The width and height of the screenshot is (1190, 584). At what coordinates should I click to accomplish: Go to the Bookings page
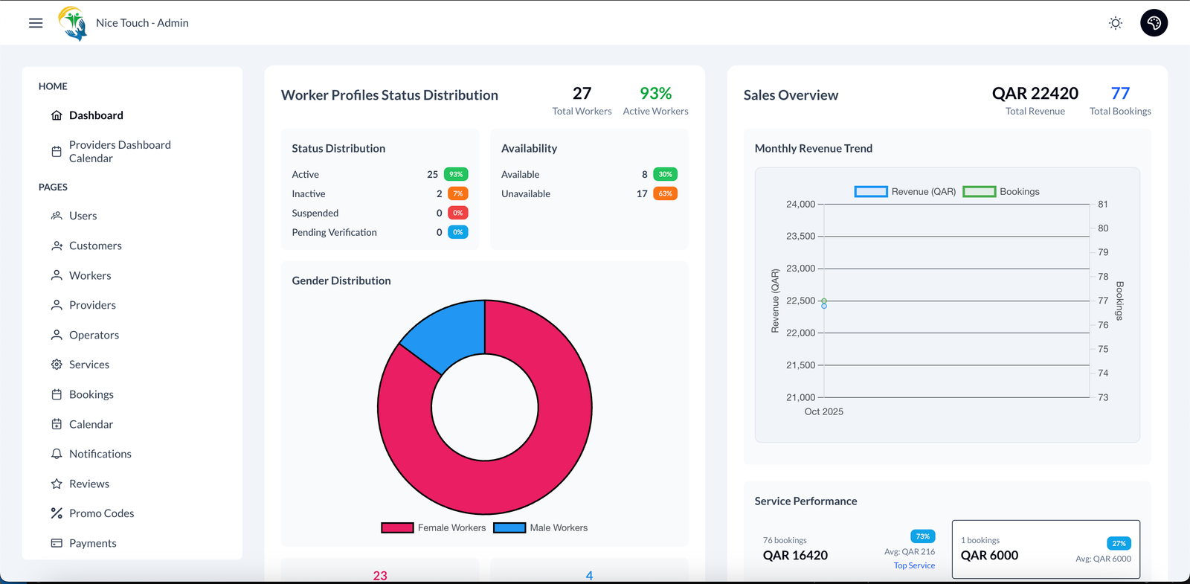[91, 394]
